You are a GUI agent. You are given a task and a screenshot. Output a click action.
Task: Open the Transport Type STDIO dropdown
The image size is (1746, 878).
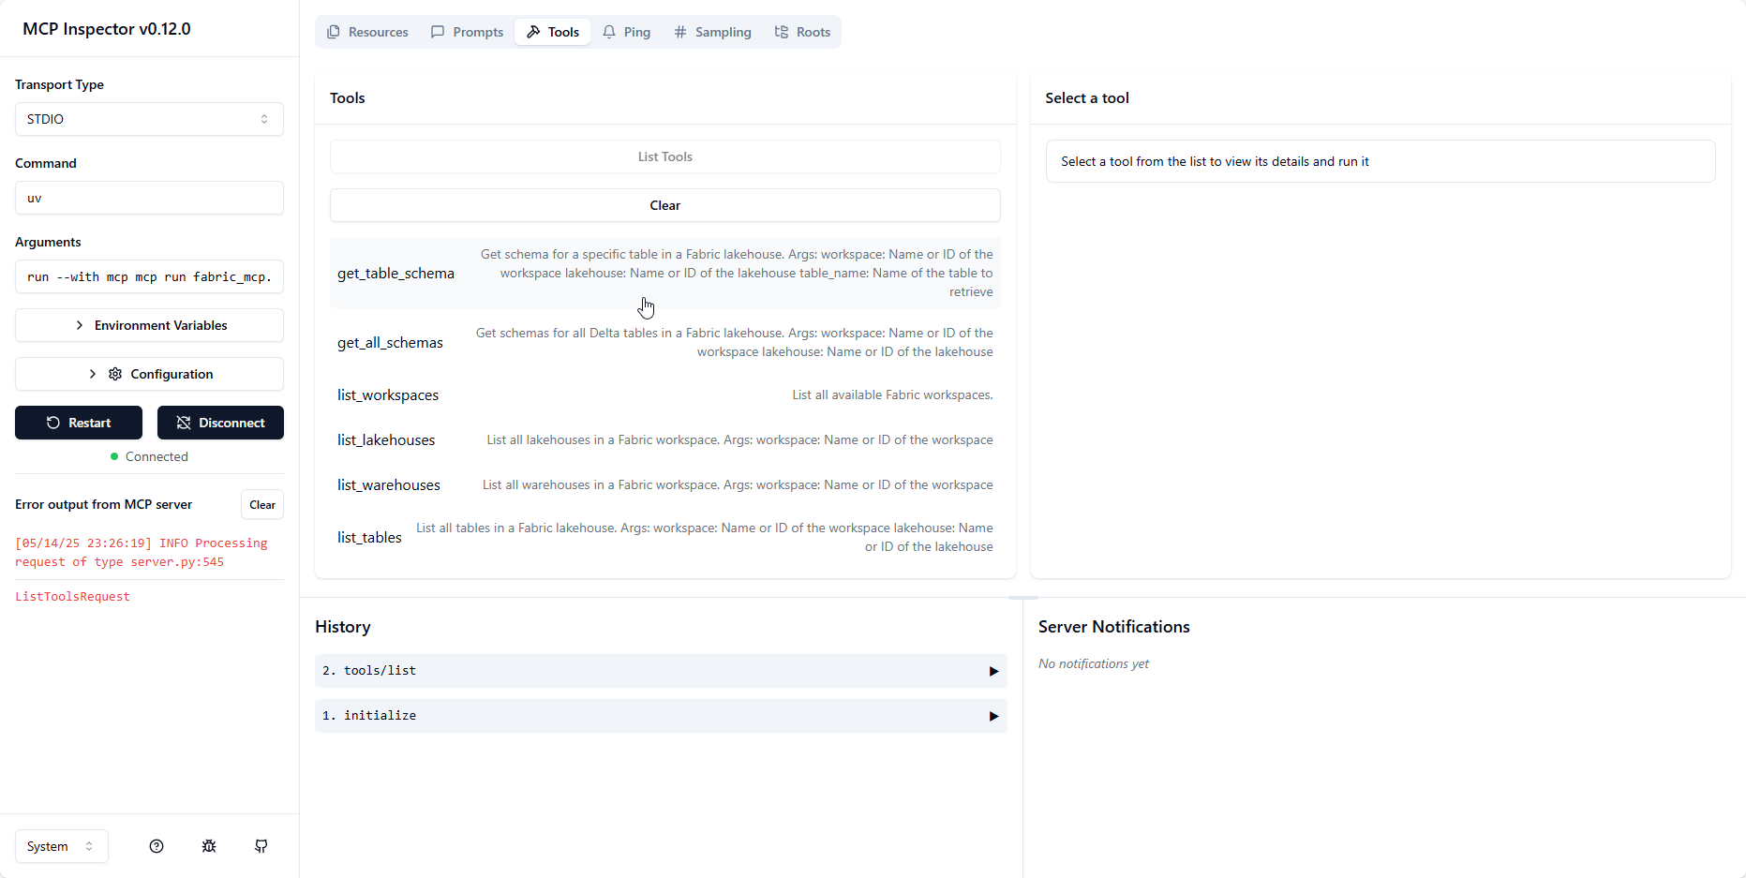coord(149,119)
